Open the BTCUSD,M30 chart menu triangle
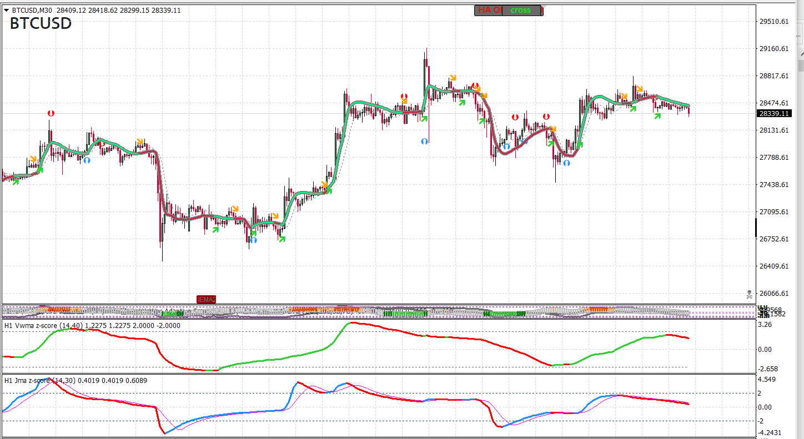Screen dimensions: 804x439 6,10
